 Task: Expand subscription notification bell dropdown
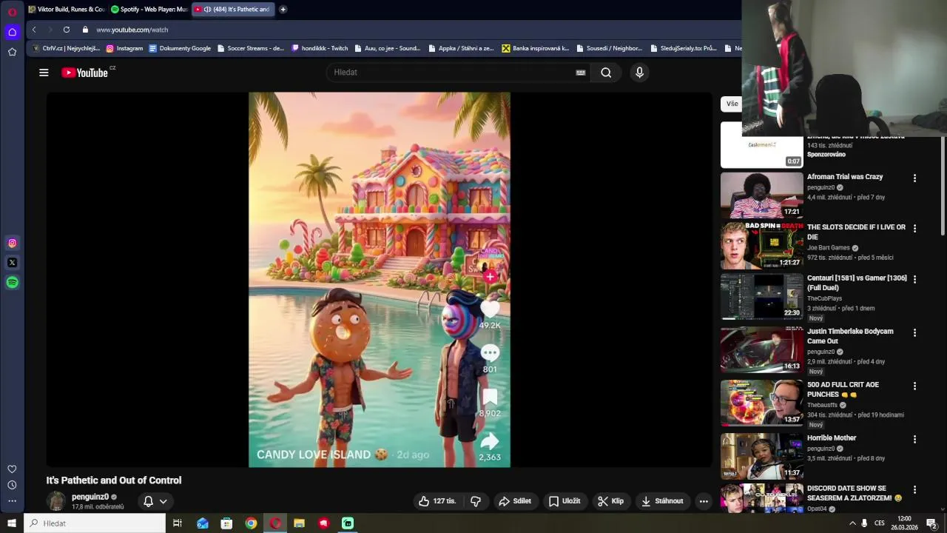(x=164, y=501)
